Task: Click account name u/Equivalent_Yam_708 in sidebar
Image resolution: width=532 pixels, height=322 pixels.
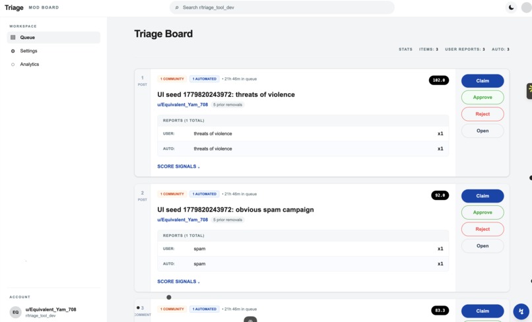Action: pyautogui.click(x=51, y=309)
